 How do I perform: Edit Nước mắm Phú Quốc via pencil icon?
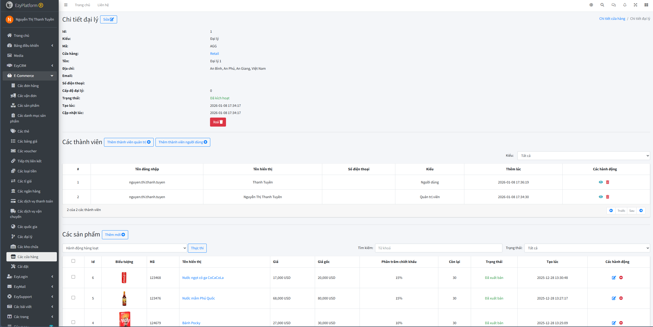(x=614, y=298)
